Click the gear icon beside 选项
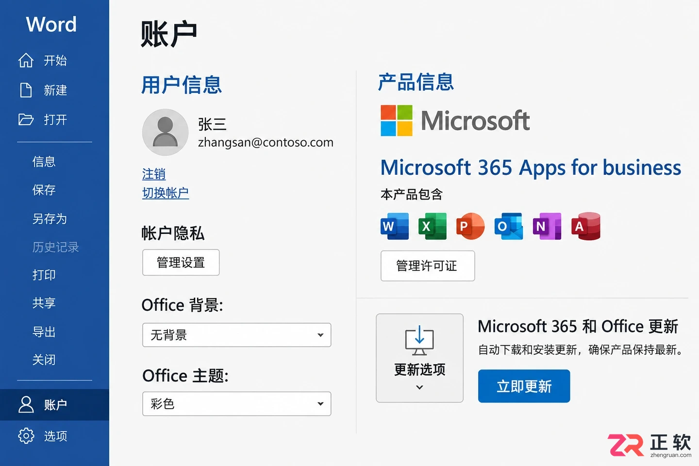Image resolution: width=699 pixels, height=466 pixels. [26, 436]
